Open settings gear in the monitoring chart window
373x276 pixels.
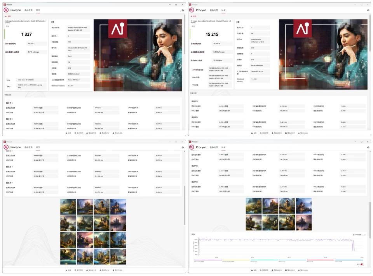(x=368, y=148)
